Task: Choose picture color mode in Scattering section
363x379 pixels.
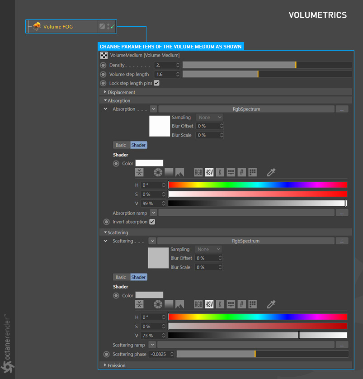Action: [x=179, y=304]
